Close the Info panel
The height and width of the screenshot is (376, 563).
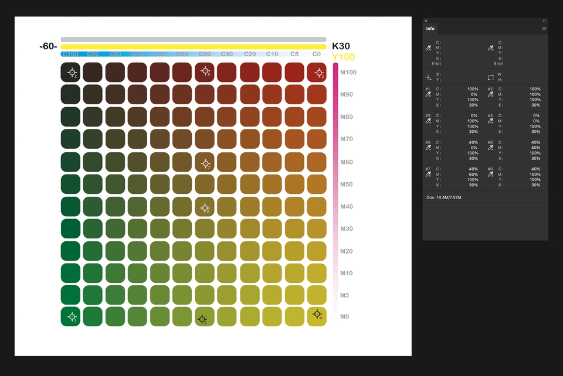426,20
